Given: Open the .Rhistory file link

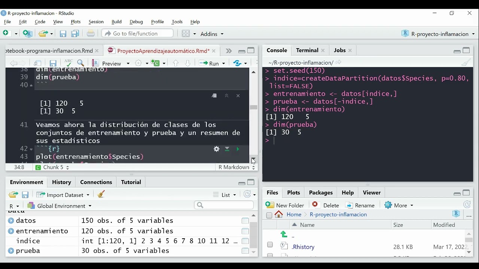Looking at the screenshot, I should [x=303, y=247].
